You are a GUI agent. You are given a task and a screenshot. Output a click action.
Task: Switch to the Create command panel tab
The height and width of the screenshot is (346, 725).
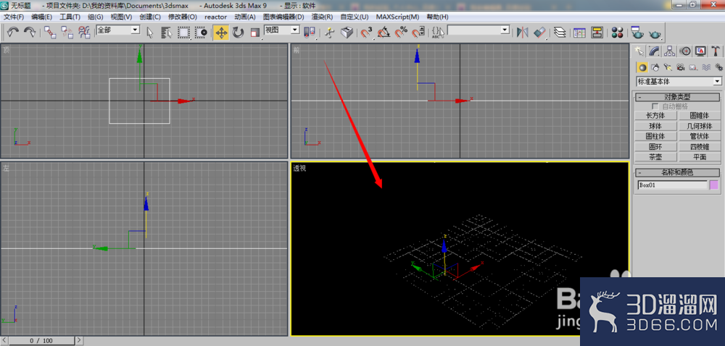(x=640, y=50)
